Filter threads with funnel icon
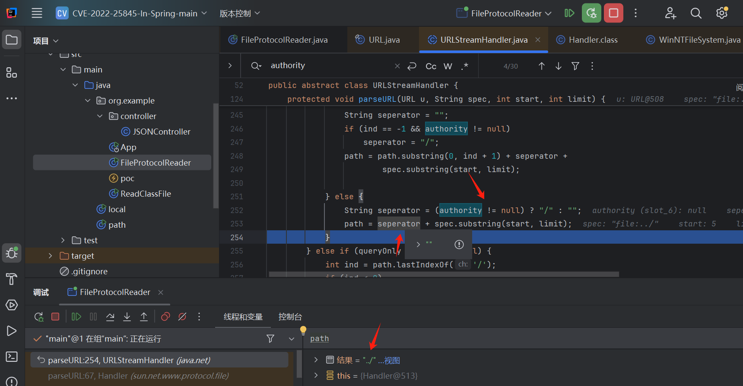Image resolution: width=743 pixels, height=386 pixels. (270, 339)
